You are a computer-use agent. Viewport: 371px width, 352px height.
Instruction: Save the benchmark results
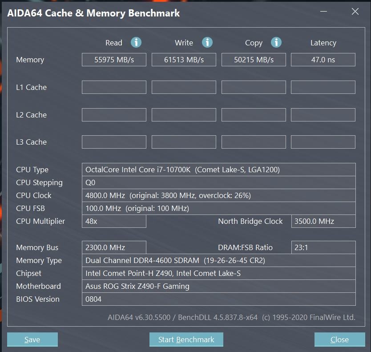[x=32, y=340]
